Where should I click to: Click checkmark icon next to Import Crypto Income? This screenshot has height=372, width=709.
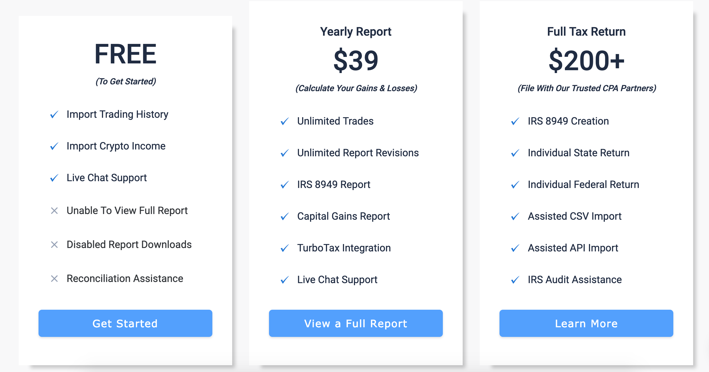(x=54, y=146)
